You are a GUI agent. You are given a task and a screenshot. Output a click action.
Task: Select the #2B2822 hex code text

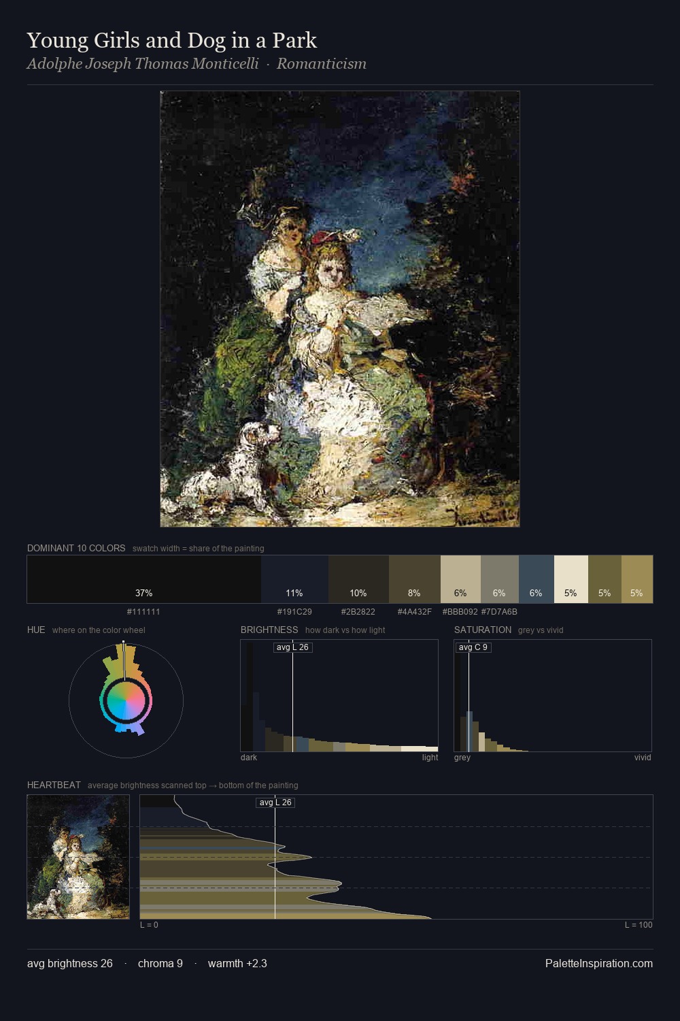pos(358,611)
